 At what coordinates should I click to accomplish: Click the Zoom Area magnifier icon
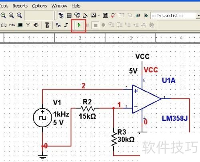click(11, 15)
